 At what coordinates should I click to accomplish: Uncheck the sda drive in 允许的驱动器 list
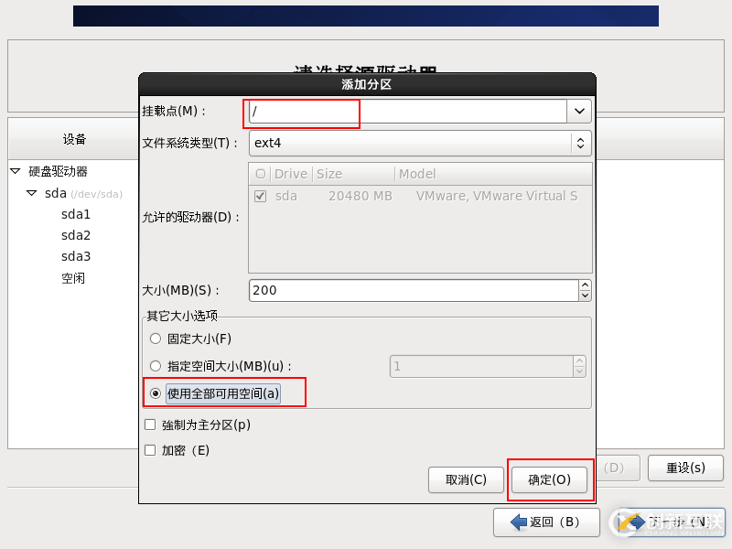[x=261, y=196]
